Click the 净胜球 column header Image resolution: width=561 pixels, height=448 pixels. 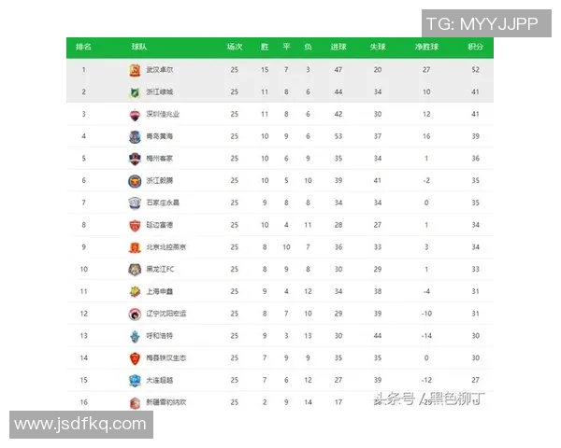[426, 47]
